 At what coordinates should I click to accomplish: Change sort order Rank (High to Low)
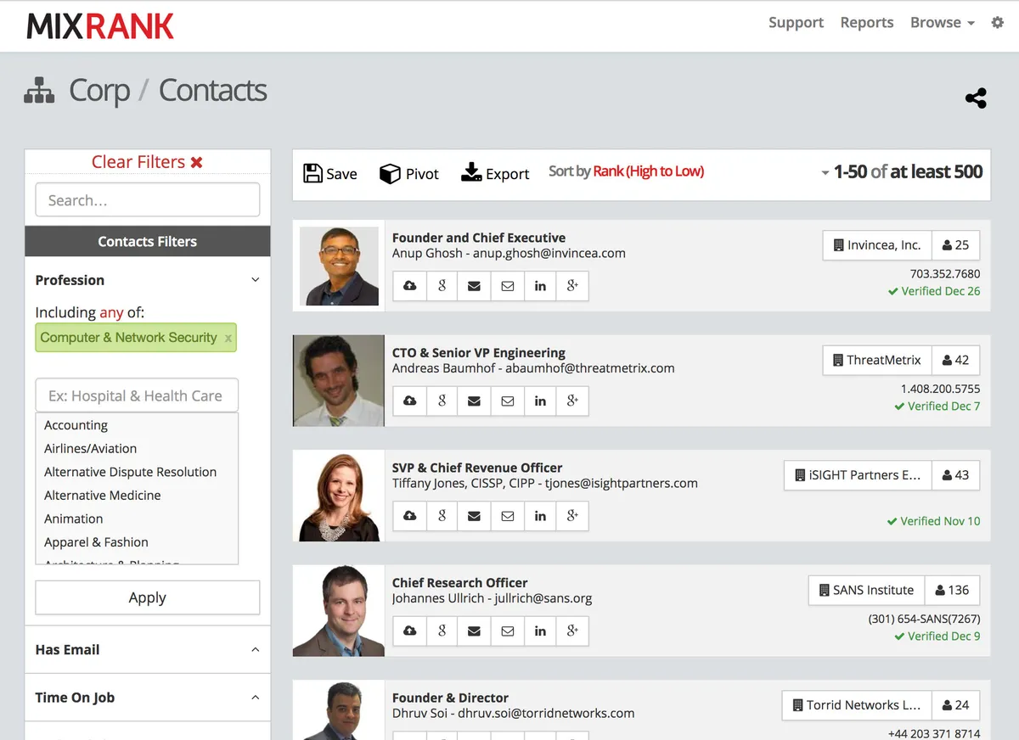pyautogui.click(x=648, y=171)
